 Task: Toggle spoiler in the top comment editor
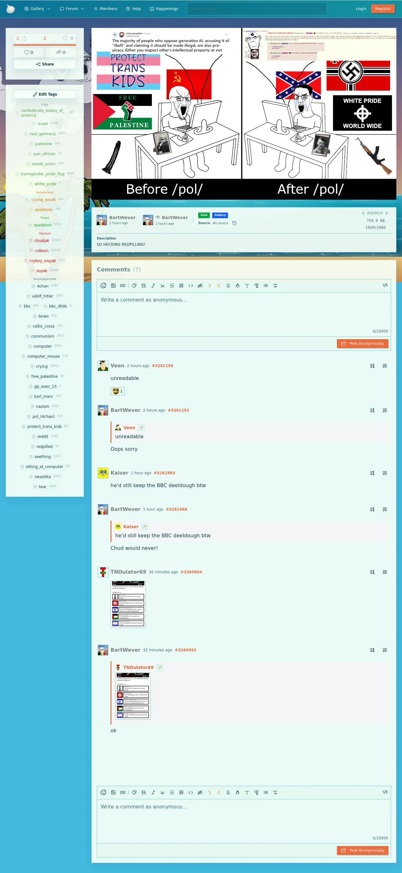pos(200,286)
